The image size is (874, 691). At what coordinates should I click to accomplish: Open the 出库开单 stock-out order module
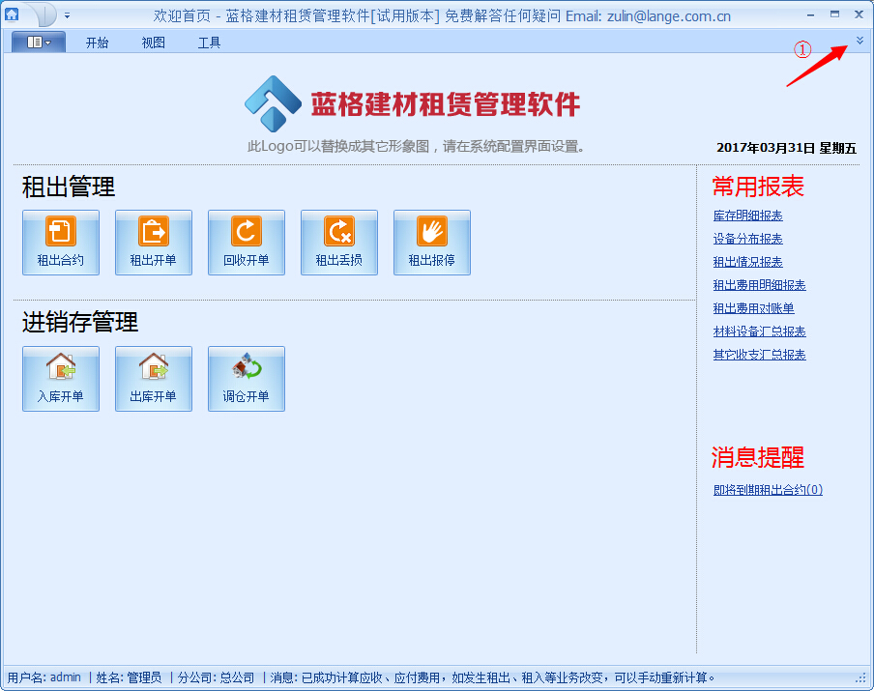pyautogui.click(x=154, y=379)
